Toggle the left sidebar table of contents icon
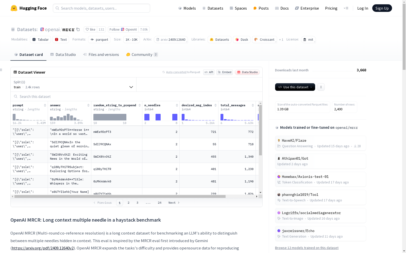 1,70
